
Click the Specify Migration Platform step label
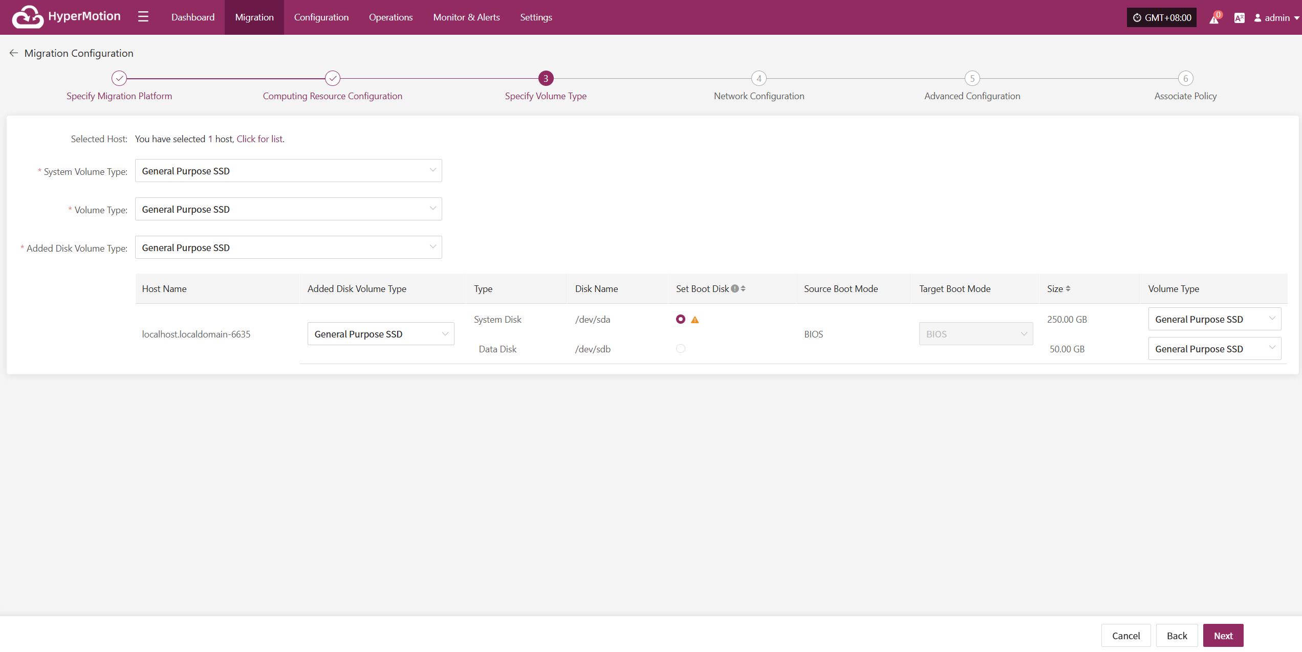coord(119,96)
